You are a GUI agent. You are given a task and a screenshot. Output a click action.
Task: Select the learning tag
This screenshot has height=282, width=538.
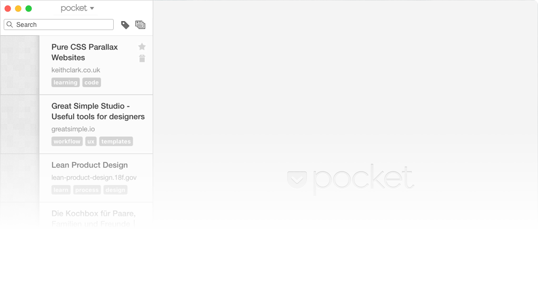point(65,82)
